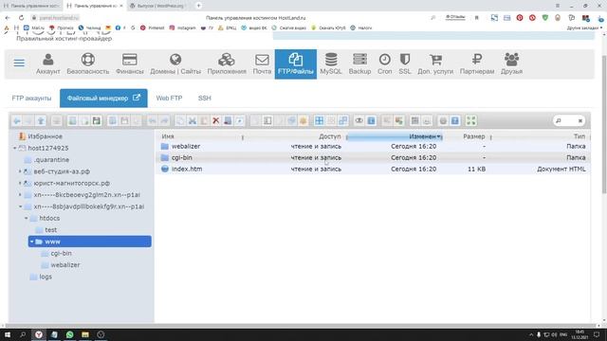Open the Финансы section

pos(130,64)
